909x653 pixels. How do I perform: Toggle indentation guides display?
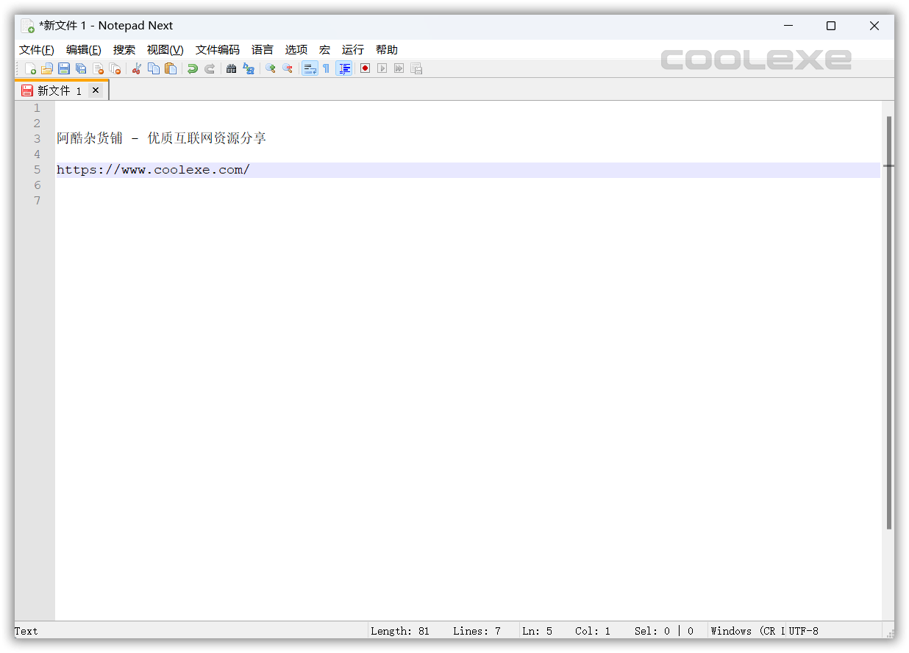pyautogui.click(x=344, y=68)
